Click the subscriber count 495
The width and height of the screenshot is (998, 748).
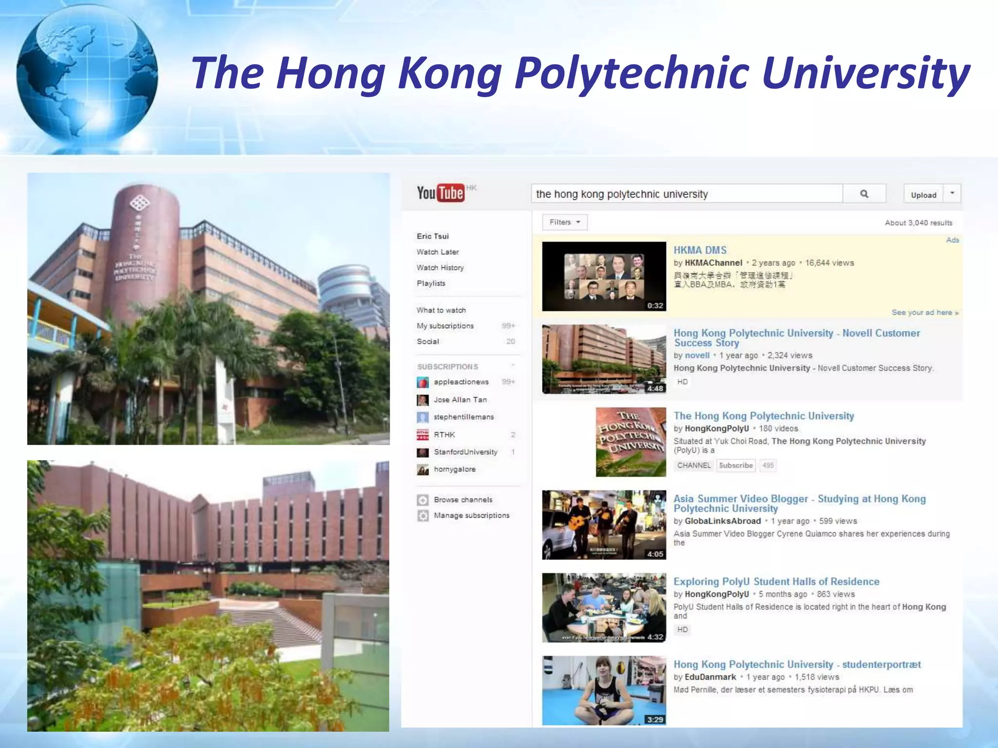click(x=768, y=466)
